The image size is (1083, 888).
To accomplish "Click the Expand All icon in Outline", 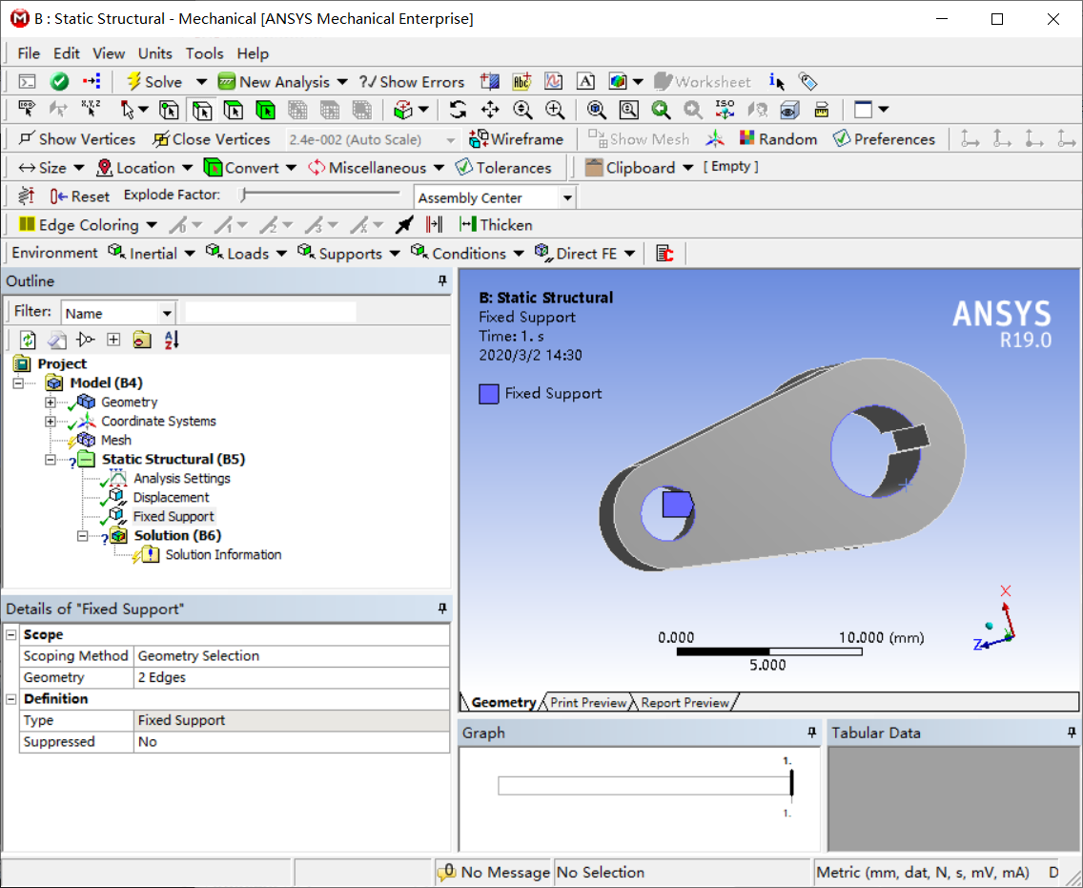I will [114, 340].
